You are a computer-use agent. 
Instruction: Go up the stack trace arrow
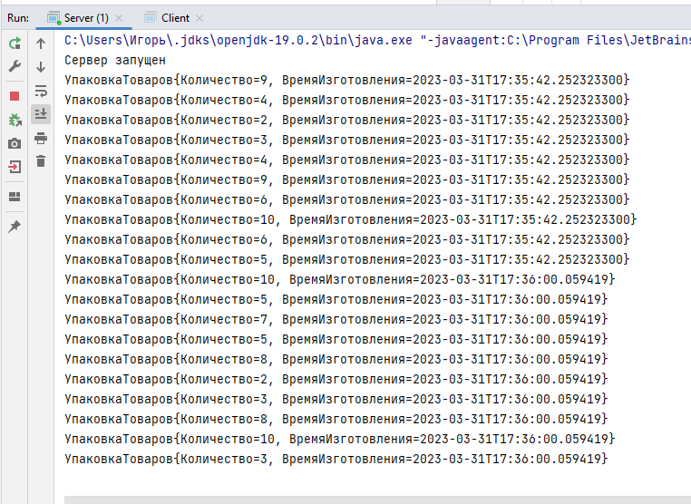[x=41, y=44]
